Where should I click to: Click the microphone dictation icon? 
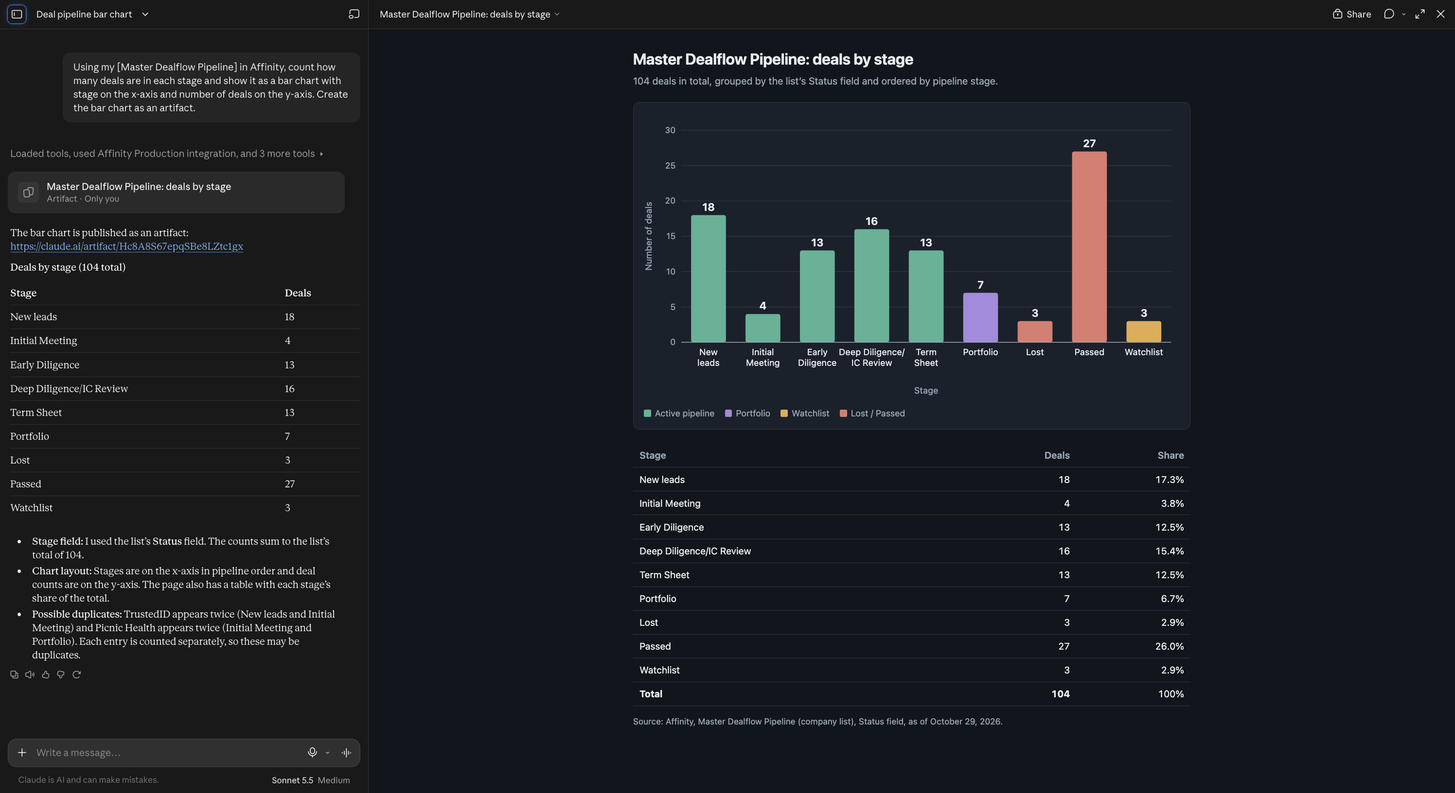coord(312,752)
